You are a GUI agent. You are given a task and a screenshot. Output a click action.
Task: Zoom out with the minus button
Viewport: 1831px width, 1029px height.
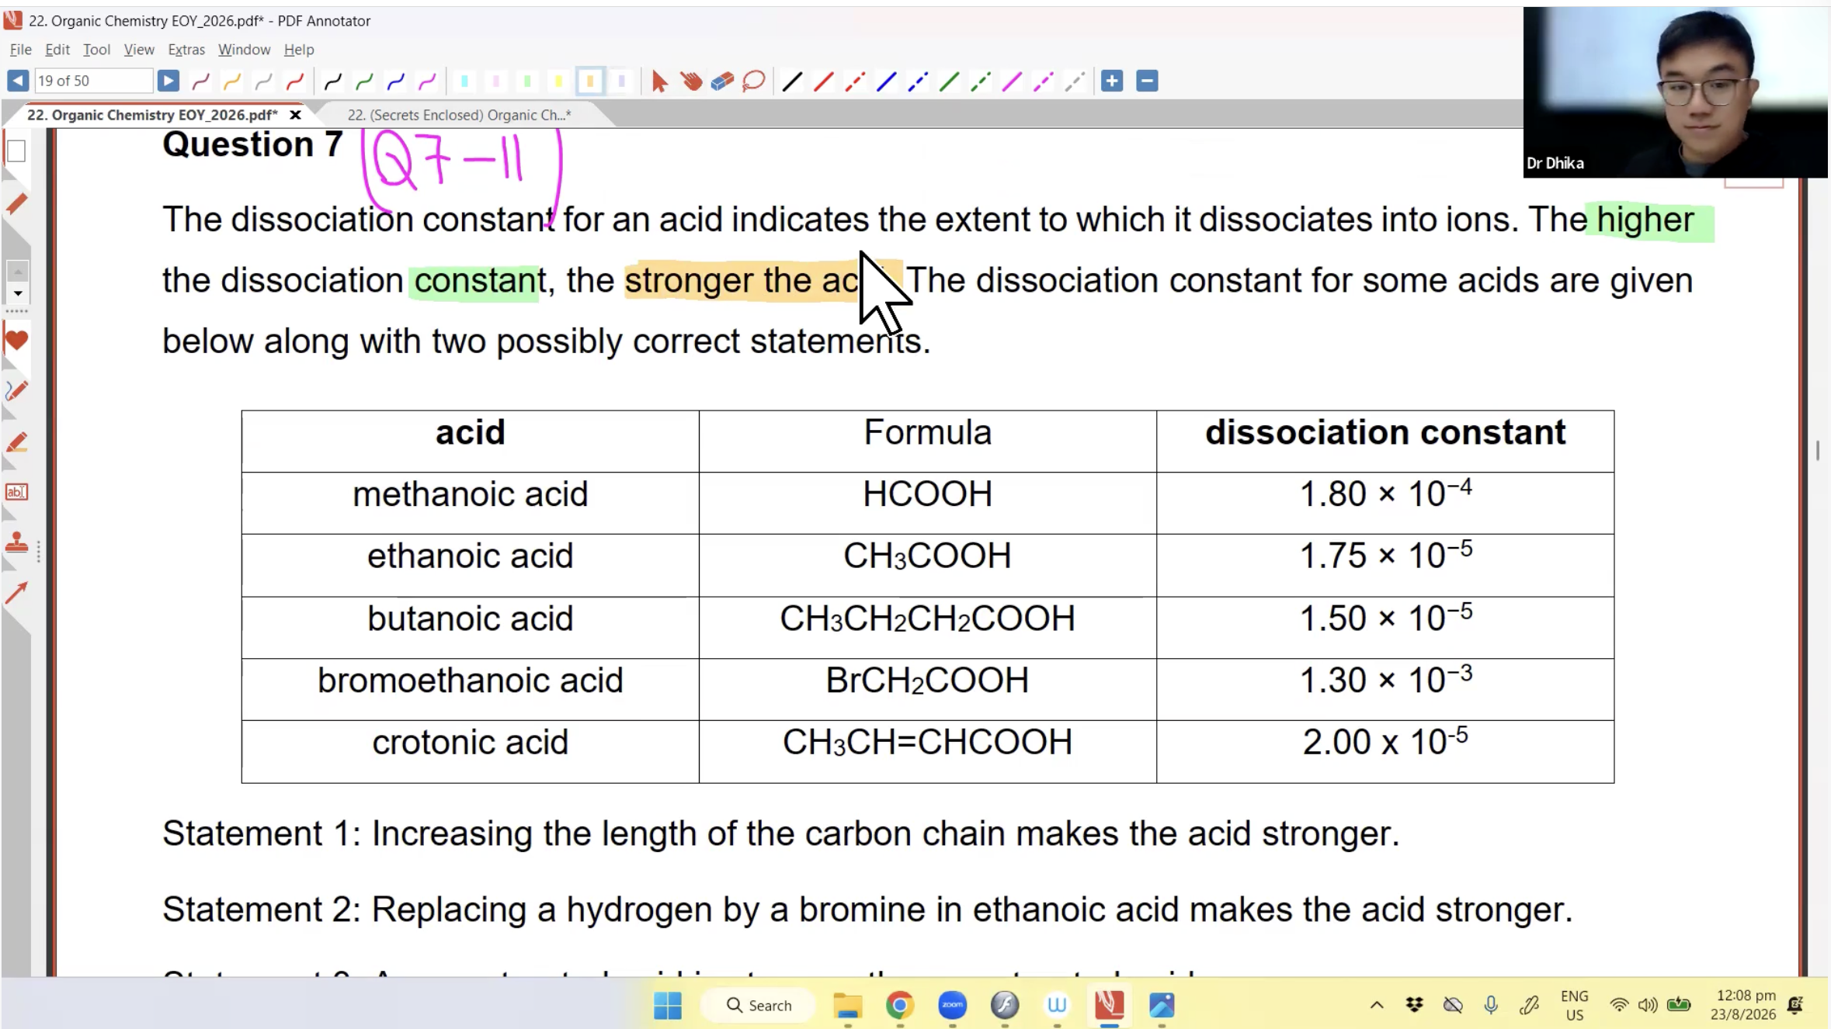click(1147, 81)
